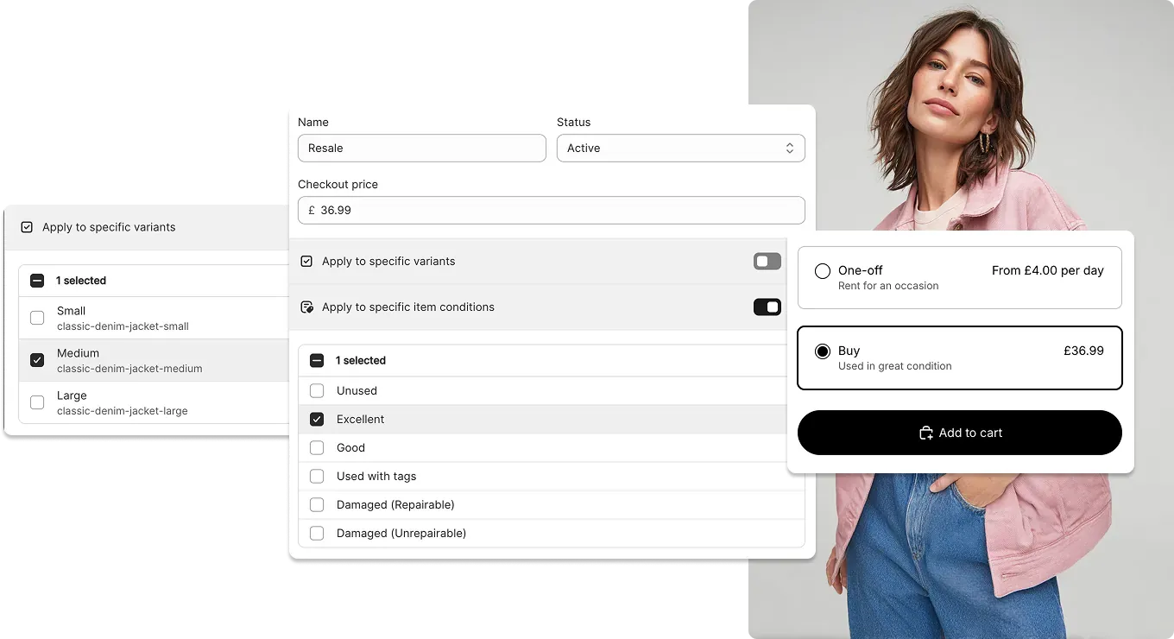Check the Used with tags checkbox
Viewport: 1174px width, 639px height.
pos(317,476)
